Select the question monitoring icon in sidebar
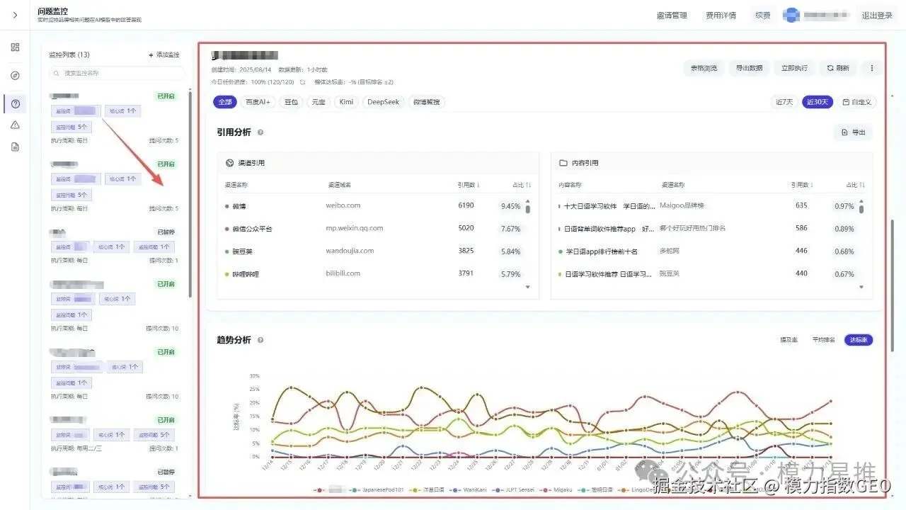 tap(15, 104)
